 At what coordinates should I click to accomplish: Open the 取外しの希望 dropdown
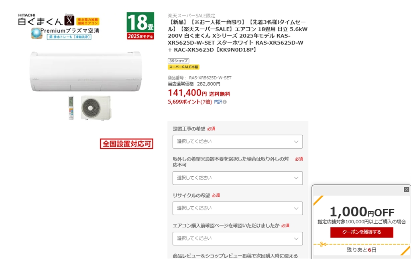[238, 178]
